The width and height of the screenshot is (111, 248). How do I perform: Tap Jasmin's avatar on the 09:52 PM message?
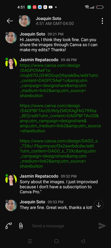pos(11,180)
